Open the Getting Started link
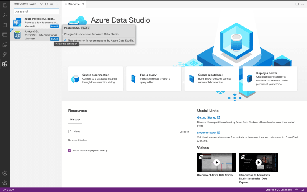The width and height of the screenshot is (307, 192). [208, 117]
